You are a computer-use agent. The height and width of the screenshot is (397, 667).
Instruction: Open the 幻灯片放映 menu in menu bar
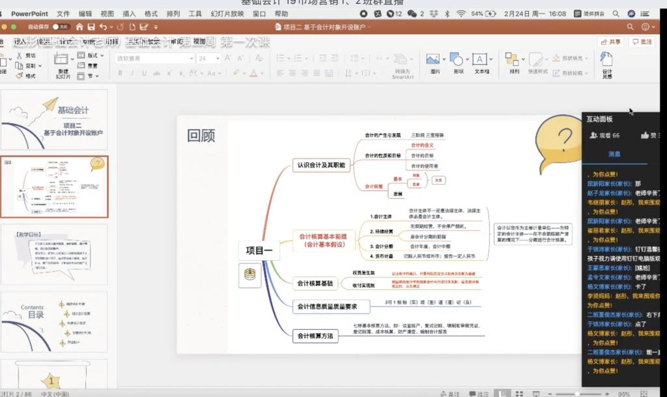pyautogui.click(x=227, y=14)
